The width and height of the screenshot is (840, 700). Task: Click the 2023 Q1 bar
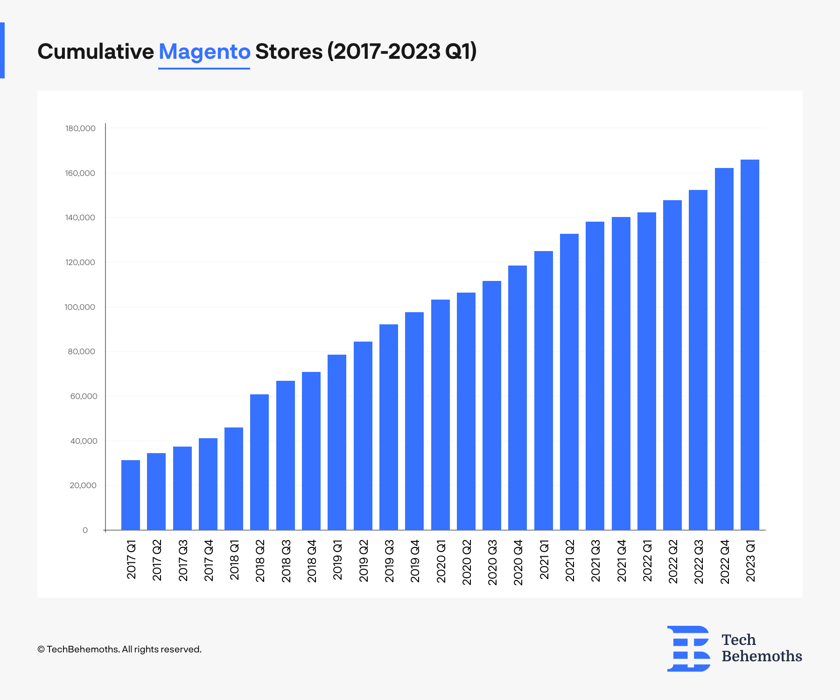coord(750,345)
